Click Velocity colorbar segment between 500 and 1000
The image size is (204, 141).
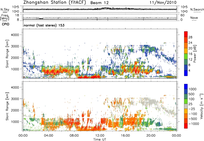point(186,92)
